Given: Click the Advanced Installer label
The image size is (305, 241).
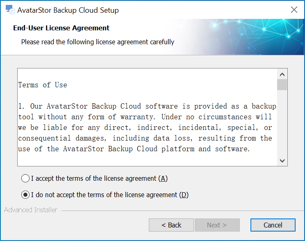Looking at the screenshot, I should point(30,210).
